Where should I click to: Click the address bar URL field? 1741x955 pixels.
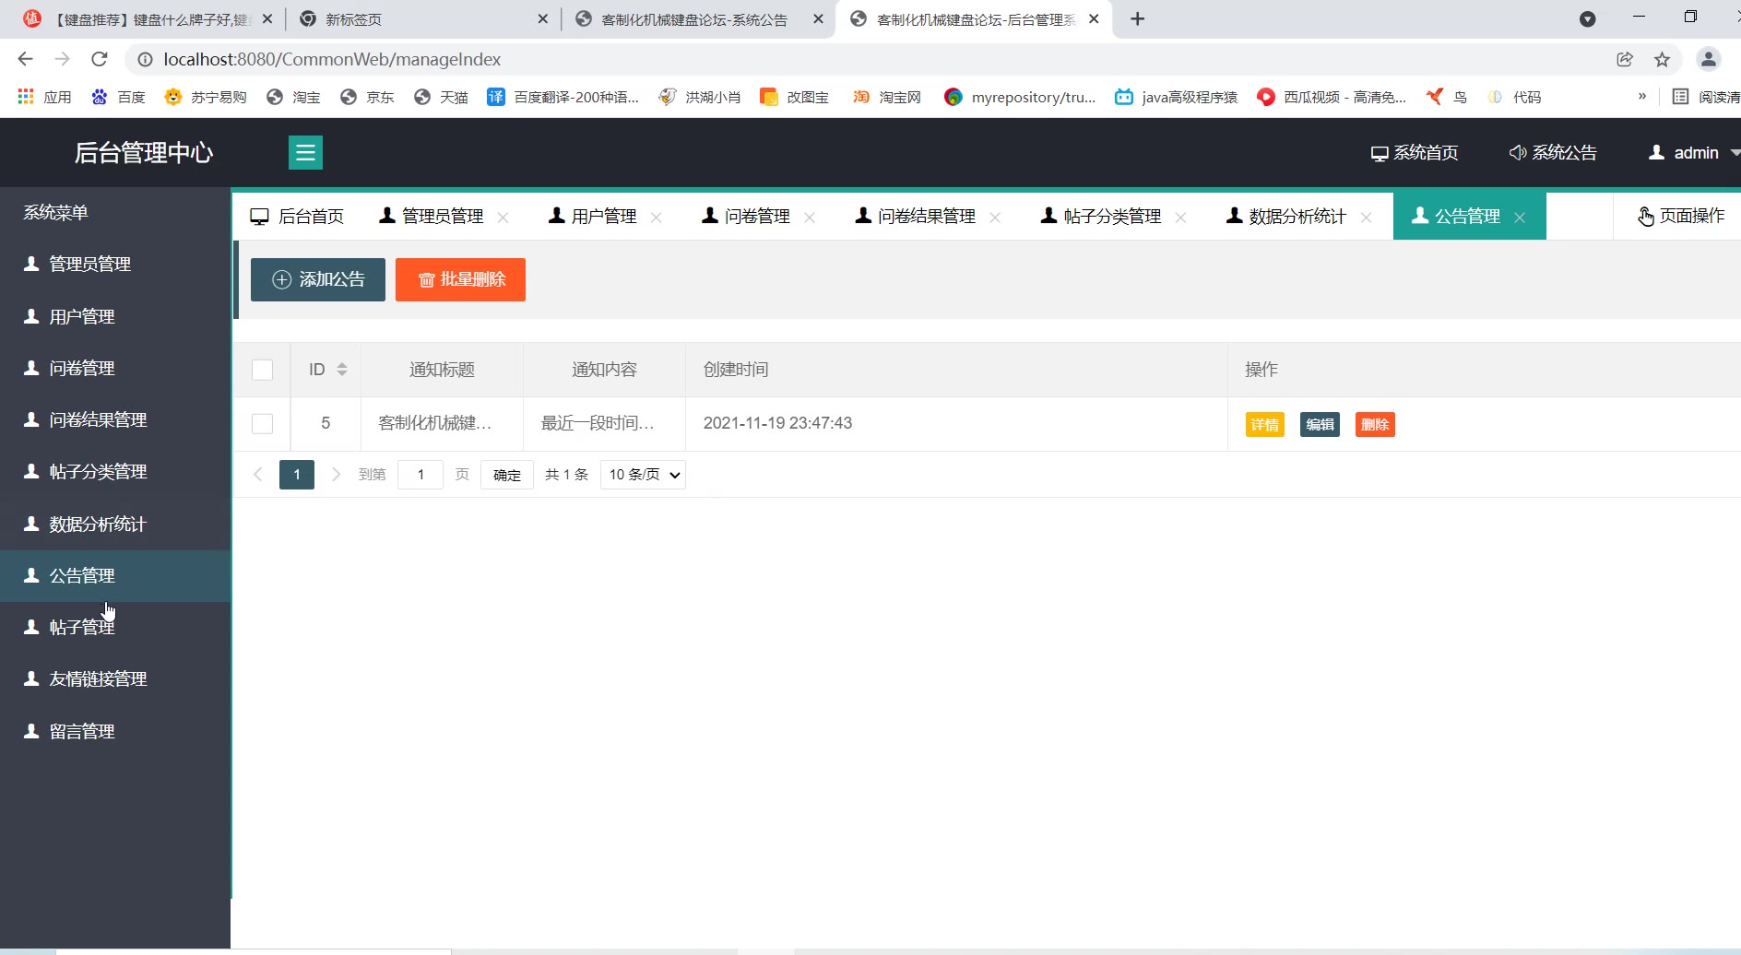867,59
